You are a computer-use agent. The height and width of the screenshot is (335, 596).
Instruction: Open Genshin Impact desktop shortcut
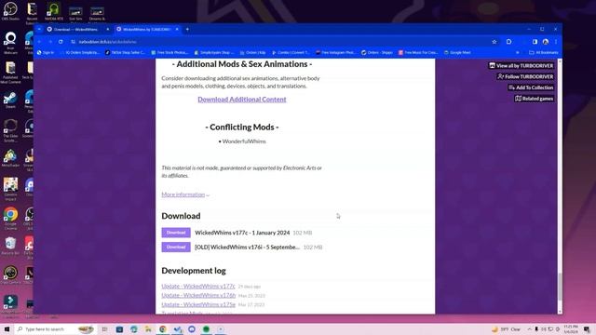(10, 189)
